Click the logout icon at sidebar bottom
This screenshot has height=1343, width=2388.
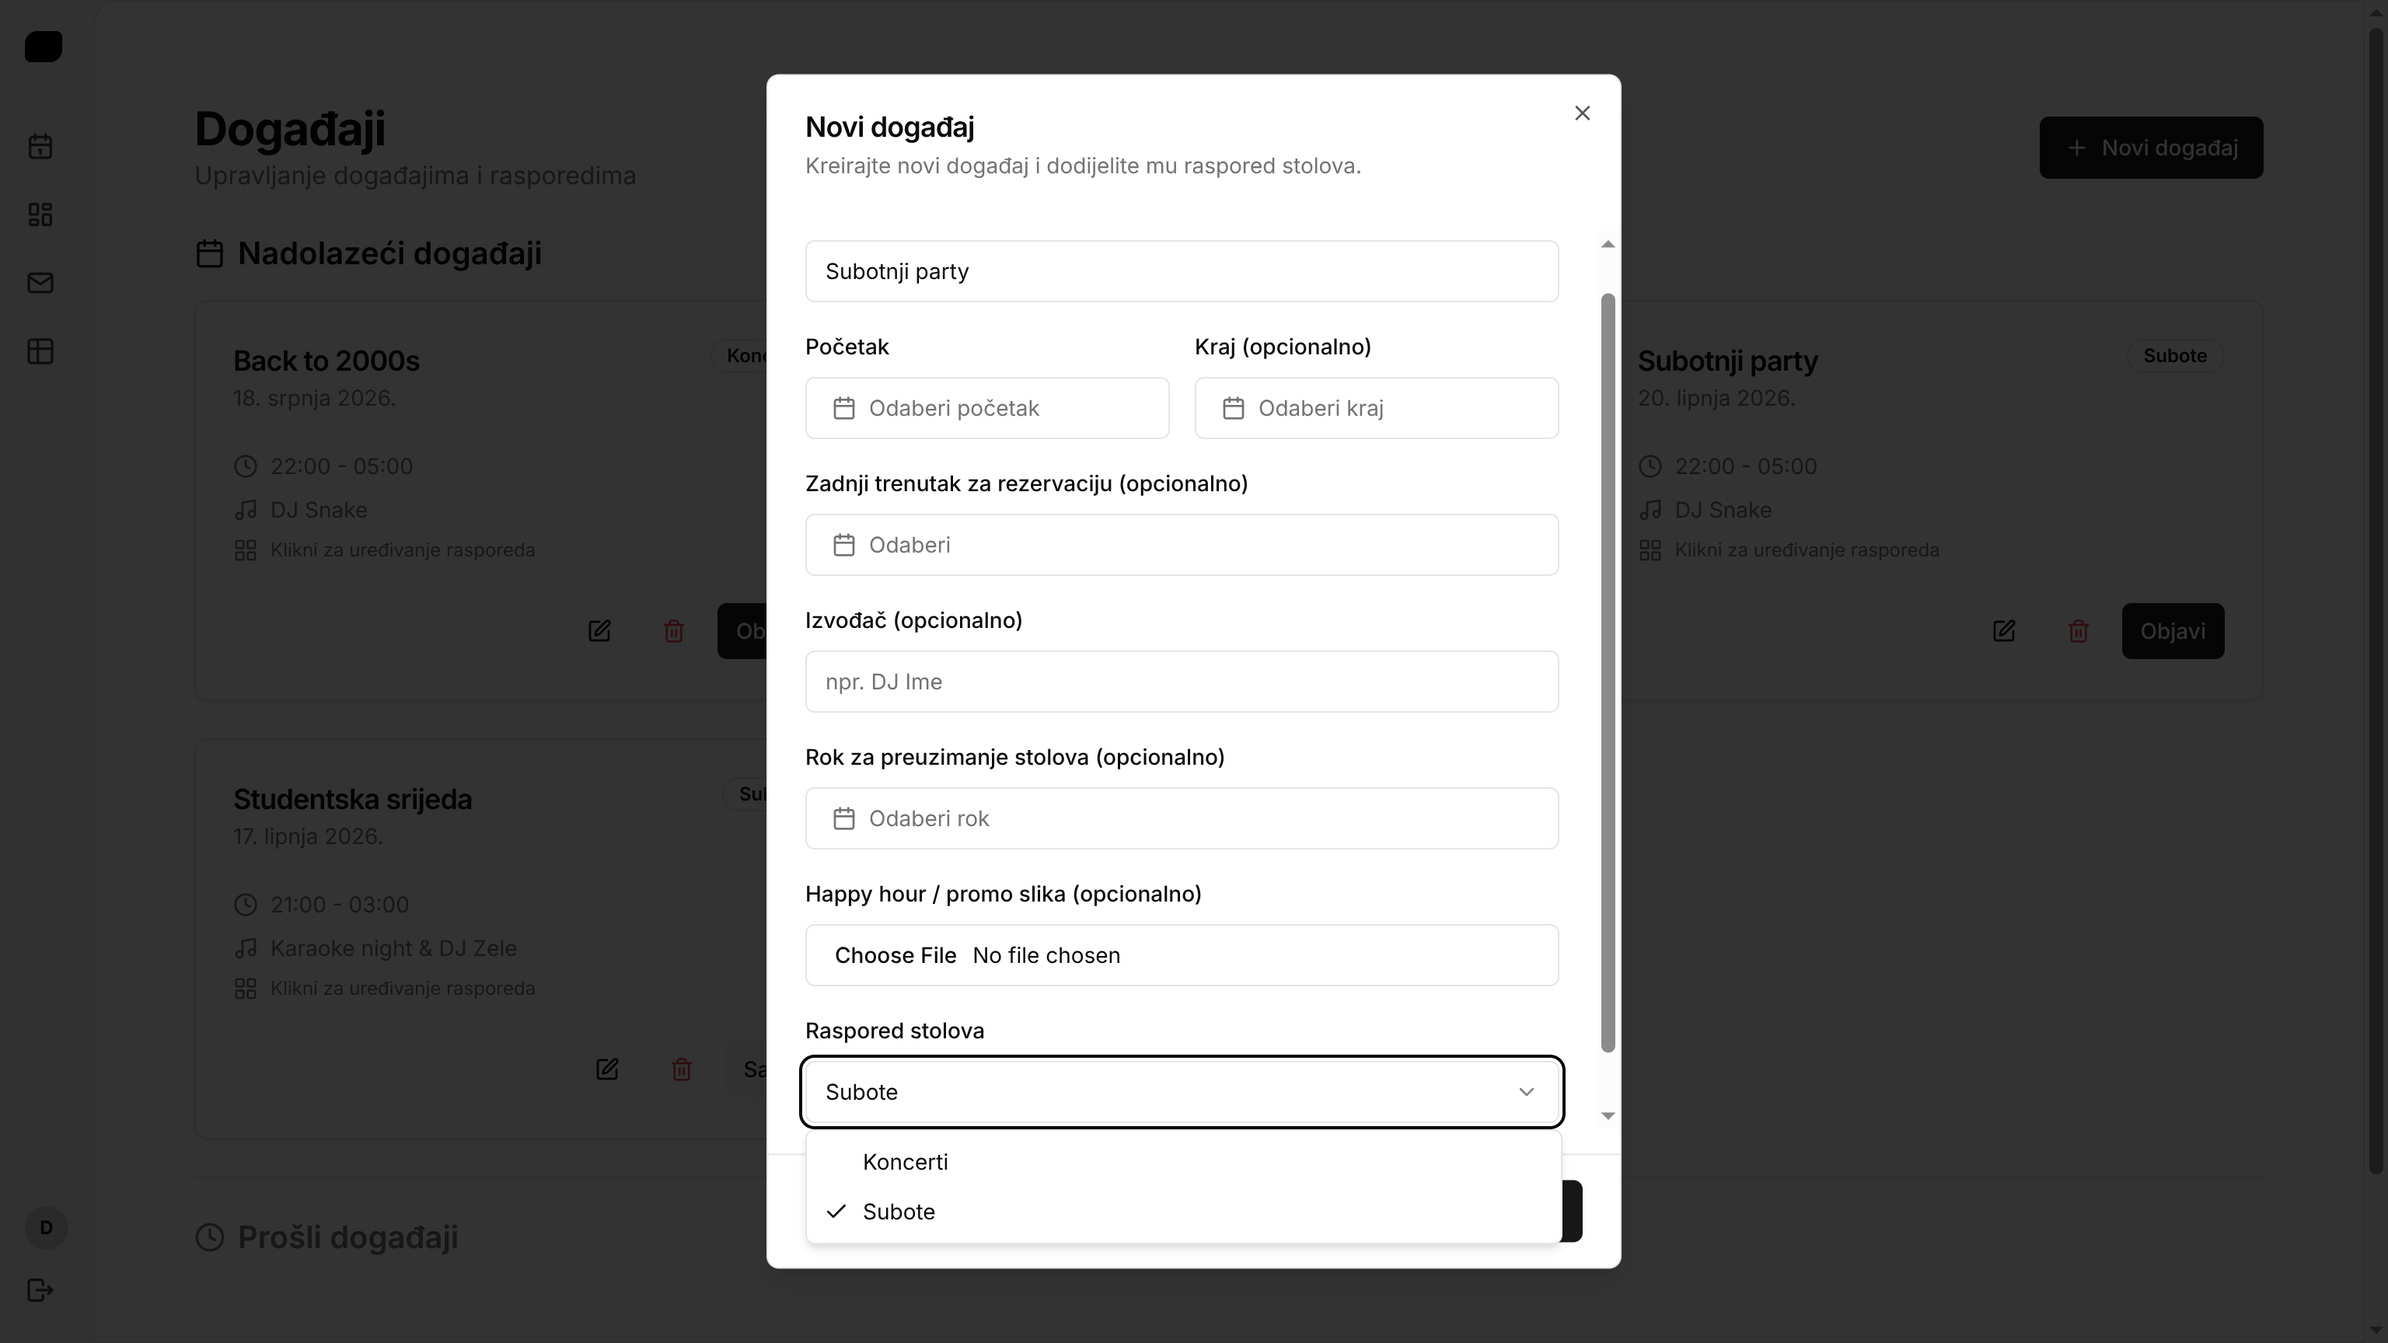point(40,1290)
